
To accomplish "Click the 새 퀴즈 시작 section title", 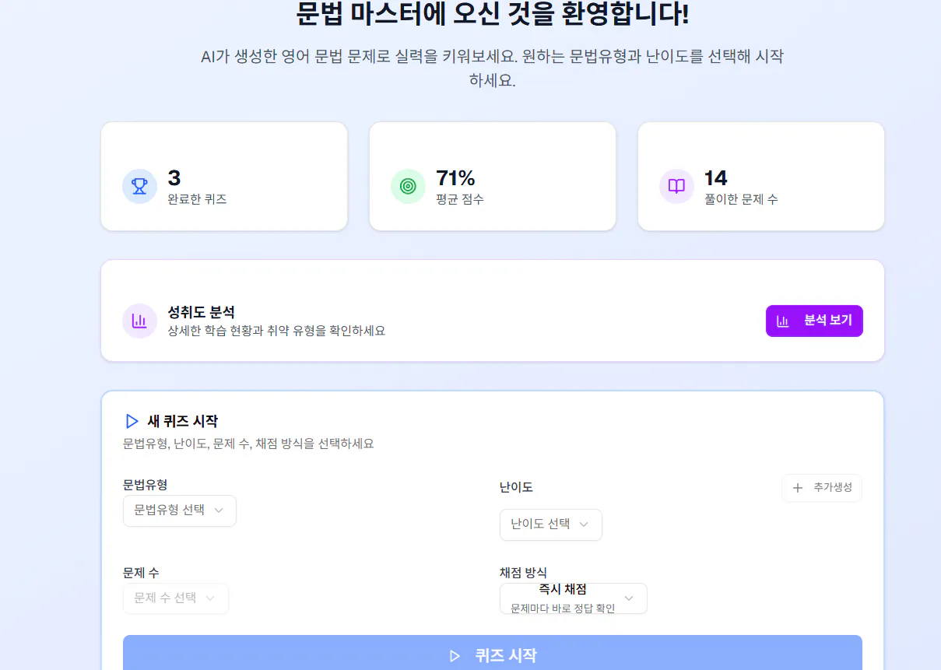I will pos(182,421).
